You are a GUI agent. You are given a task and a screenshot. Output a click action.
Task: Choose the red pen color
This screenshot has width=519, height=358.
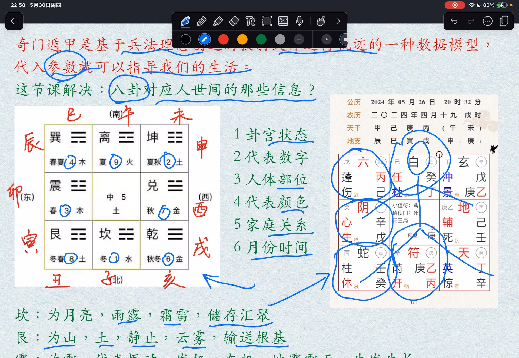coord(223,39)
